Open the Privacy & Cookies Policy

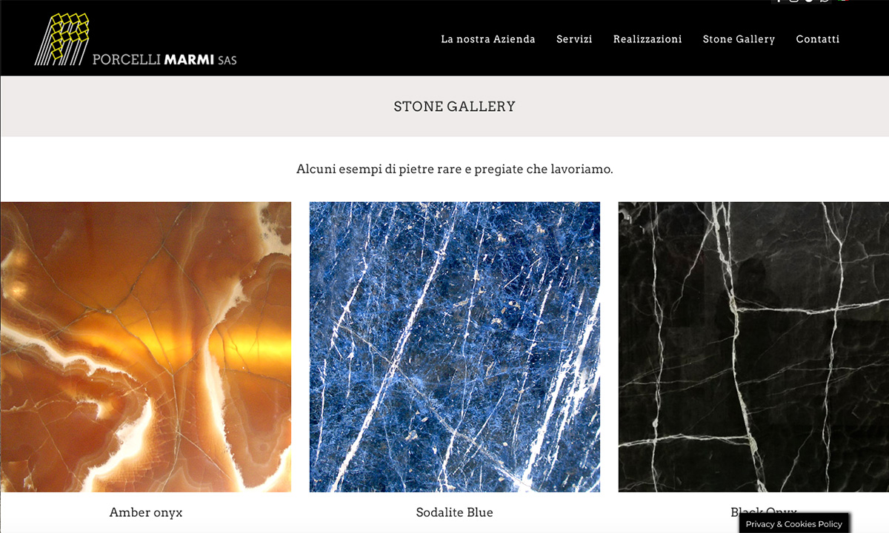[x=794, y=523]
